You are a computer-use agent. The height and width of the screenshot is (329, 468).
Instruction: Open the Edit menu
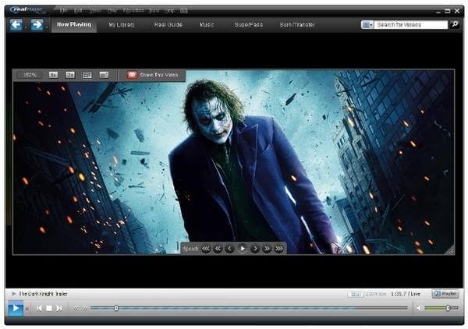(78, 10)
